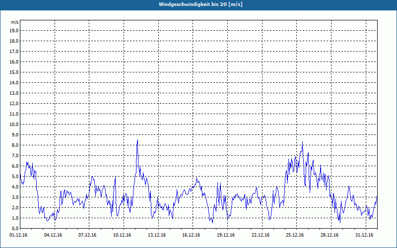The image size is (397, 248).
Task: Select the date label 28.12.16
Action: tap(330, 235)
